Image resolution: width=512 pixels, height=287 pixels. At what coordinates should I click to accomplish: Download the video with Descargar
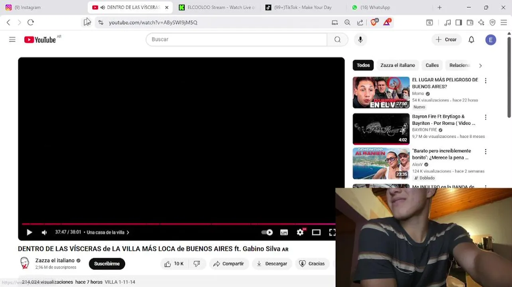pyautogui.click(x=272, y=264)
